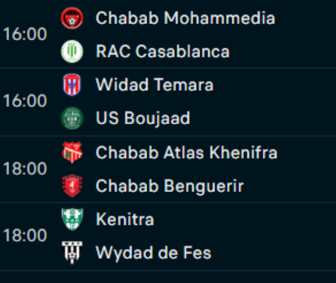336x283 pixels.
Task: Select the US Boujaad team name
Action: click(x=143, y=118)
